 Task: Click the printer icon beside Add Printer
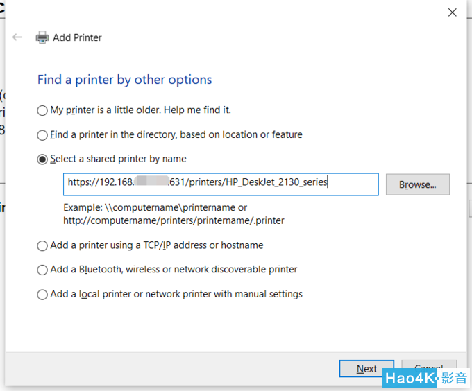42,37
